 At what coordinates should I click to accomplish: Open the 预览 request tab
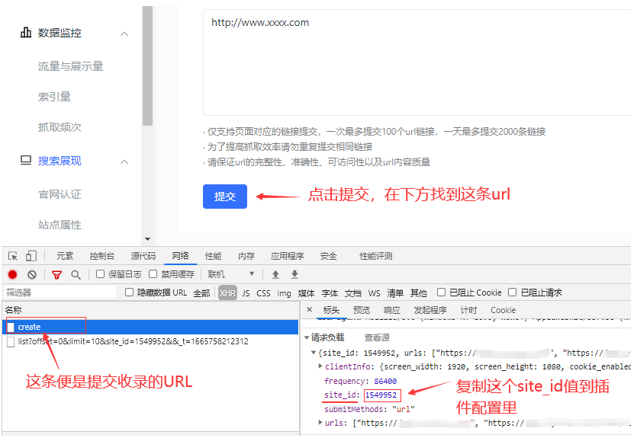(362, 310)
